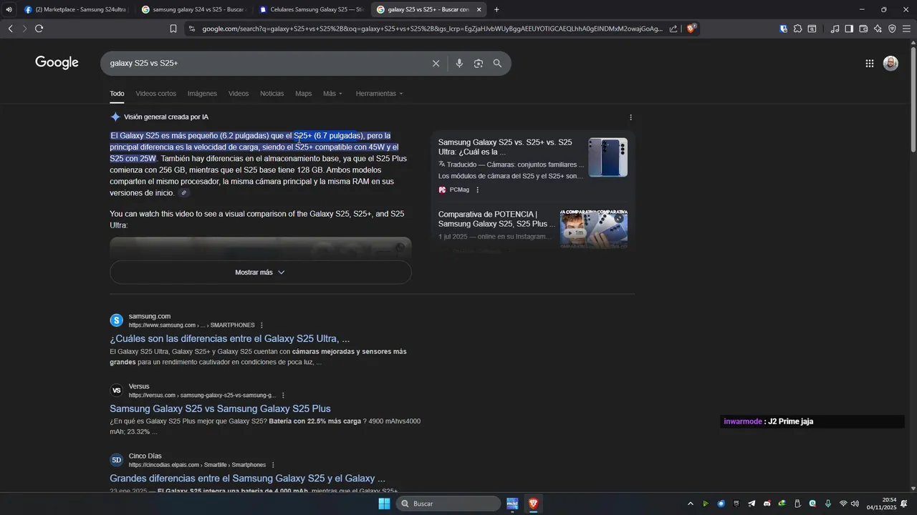Switch to 'Imágenes' results tab
Viewport: 917px width, 515px height.
202,94
